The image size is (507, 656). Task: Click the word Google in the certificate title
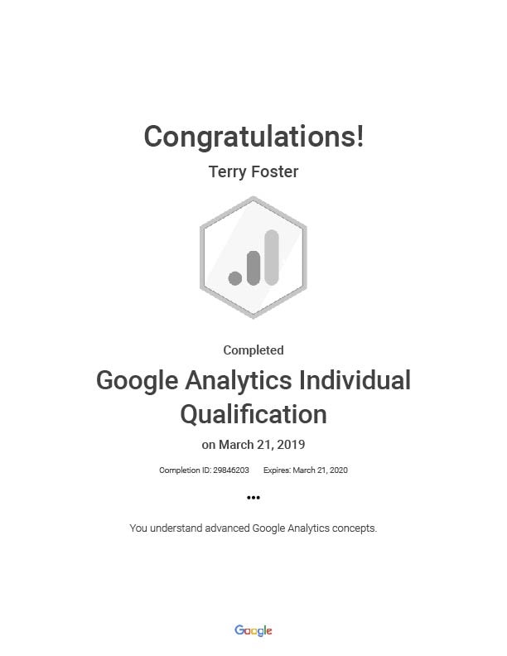tap(138, 382)
